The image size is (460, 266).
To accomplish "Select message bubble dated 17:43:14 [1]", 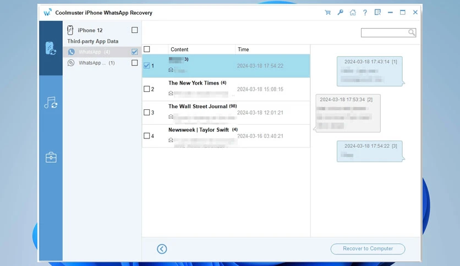I will 370,71.
